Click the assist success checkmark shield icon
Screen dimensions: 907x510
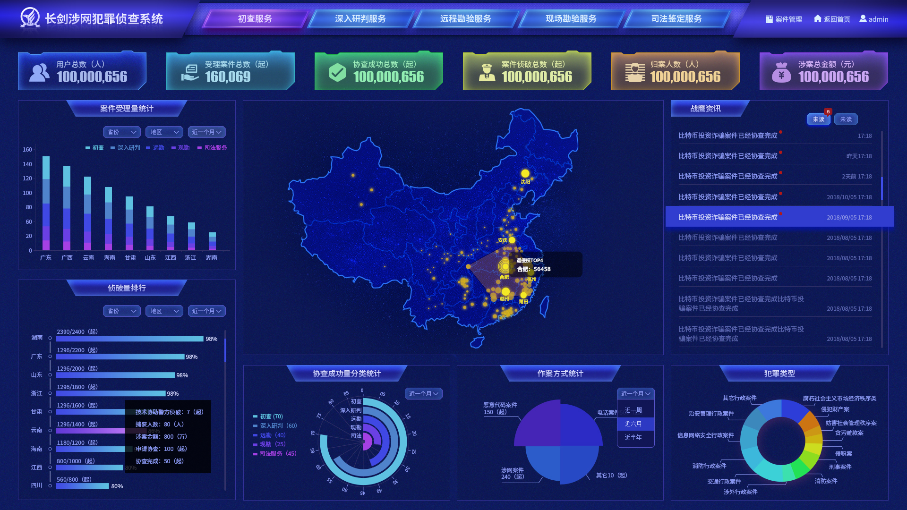pos(337,72)
